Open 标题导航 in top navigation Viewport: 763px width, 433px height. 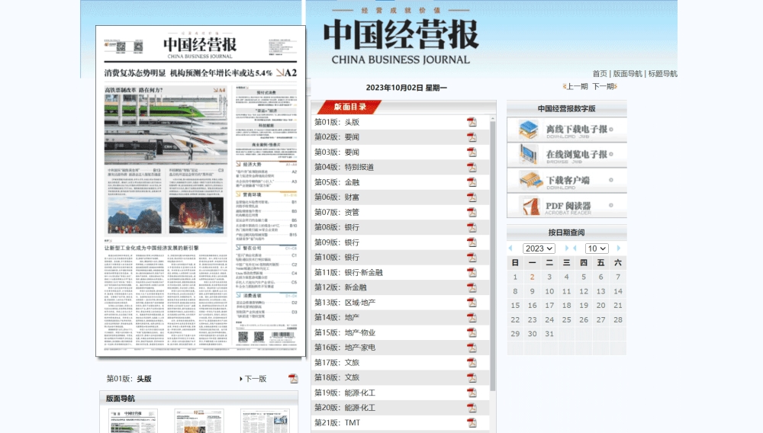[x=663, y=74]
